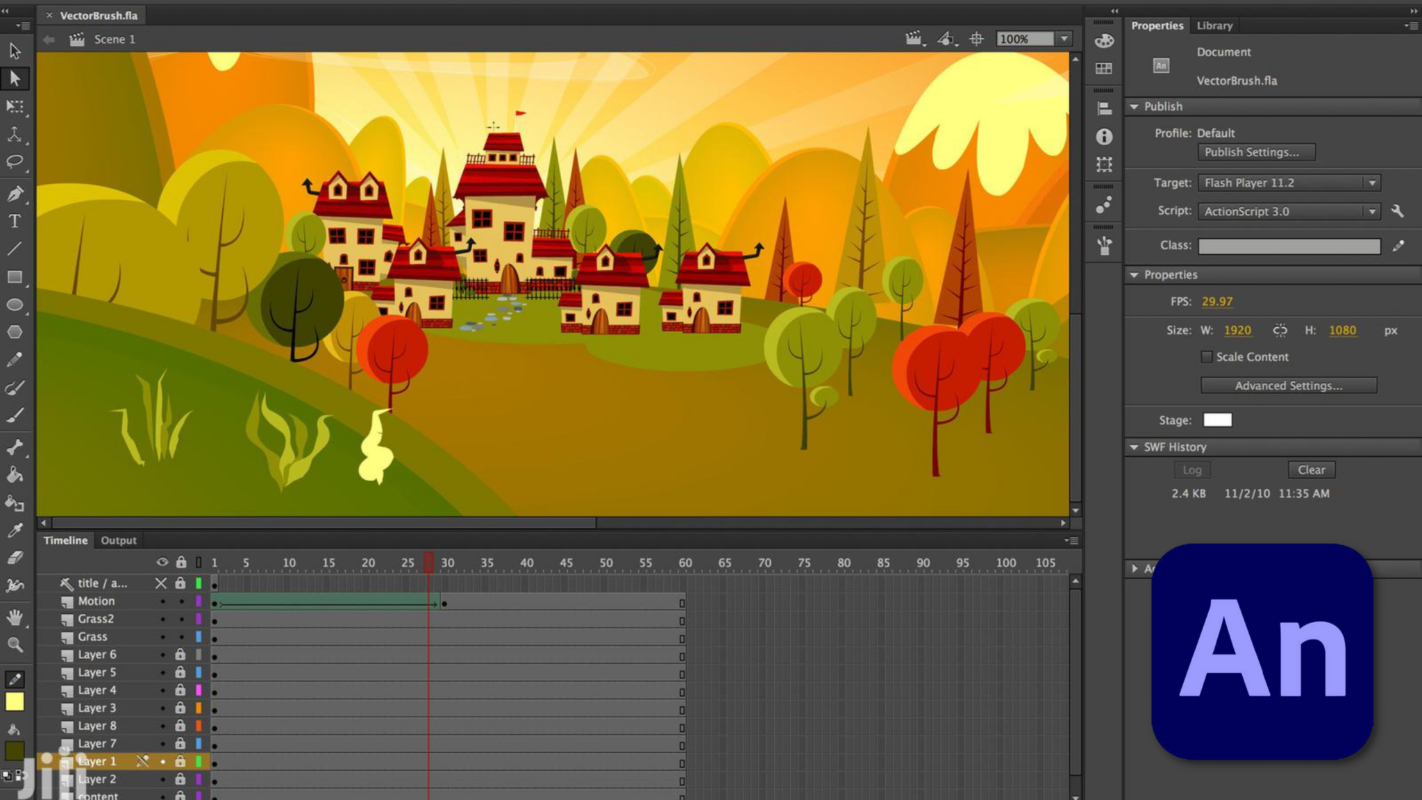Screen dimensions: 1422x800
Task: Choose the Lasso tool
Action: [15, 161]
